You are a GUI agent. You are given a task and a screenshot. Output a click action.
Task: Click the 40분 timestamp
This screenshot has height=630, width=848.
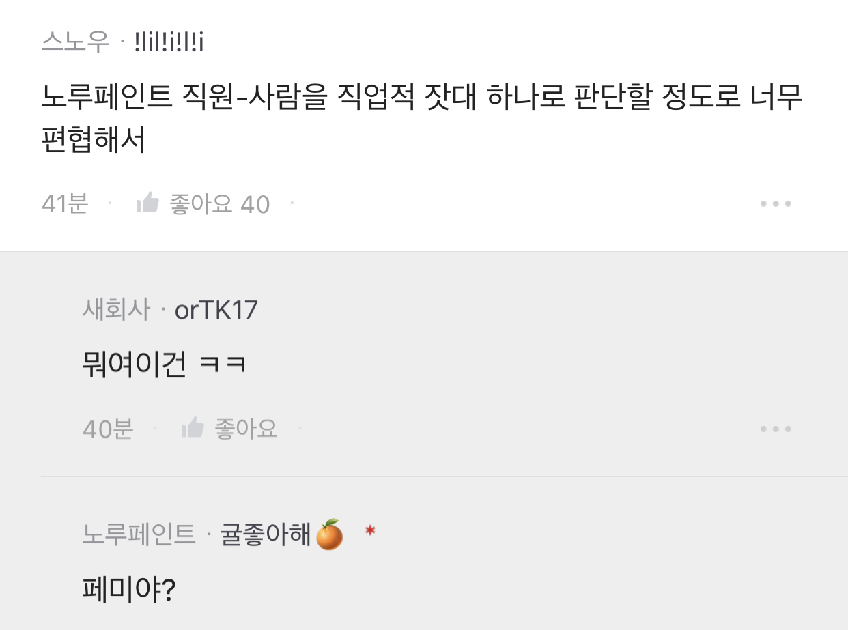[x=107, y=429]
